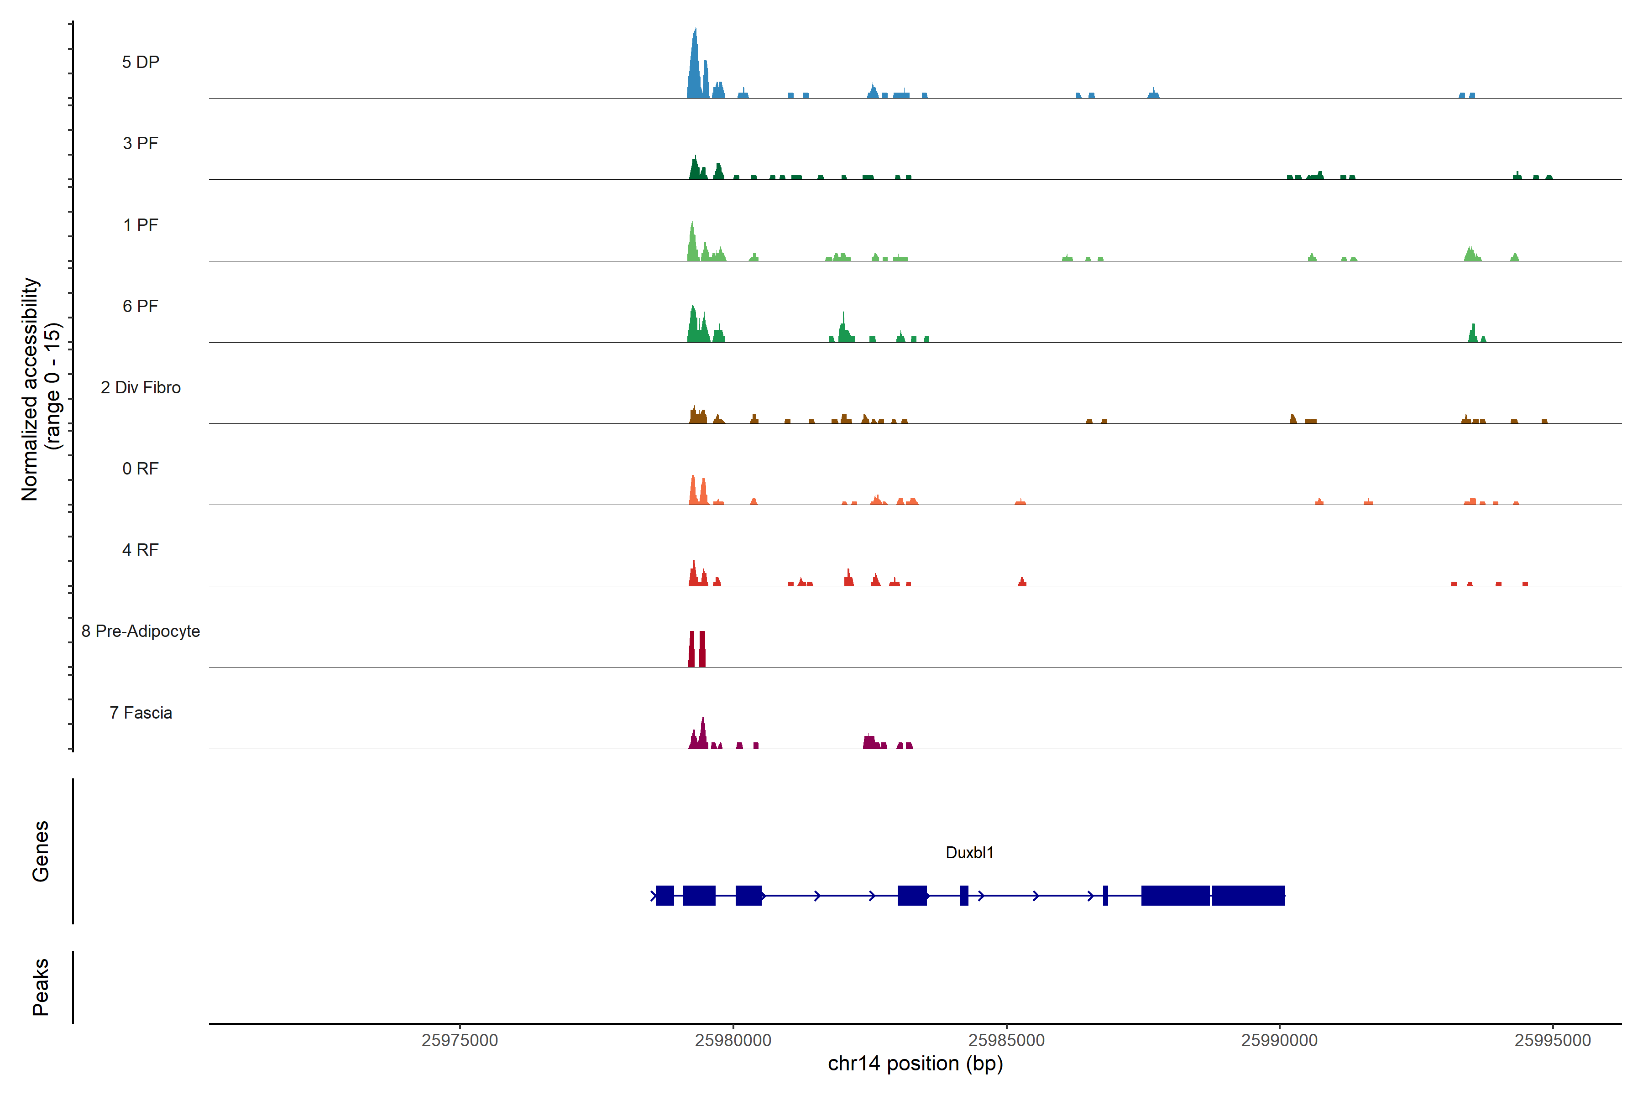
Task: Select the 3 PF track label
Action: [141, 143]
